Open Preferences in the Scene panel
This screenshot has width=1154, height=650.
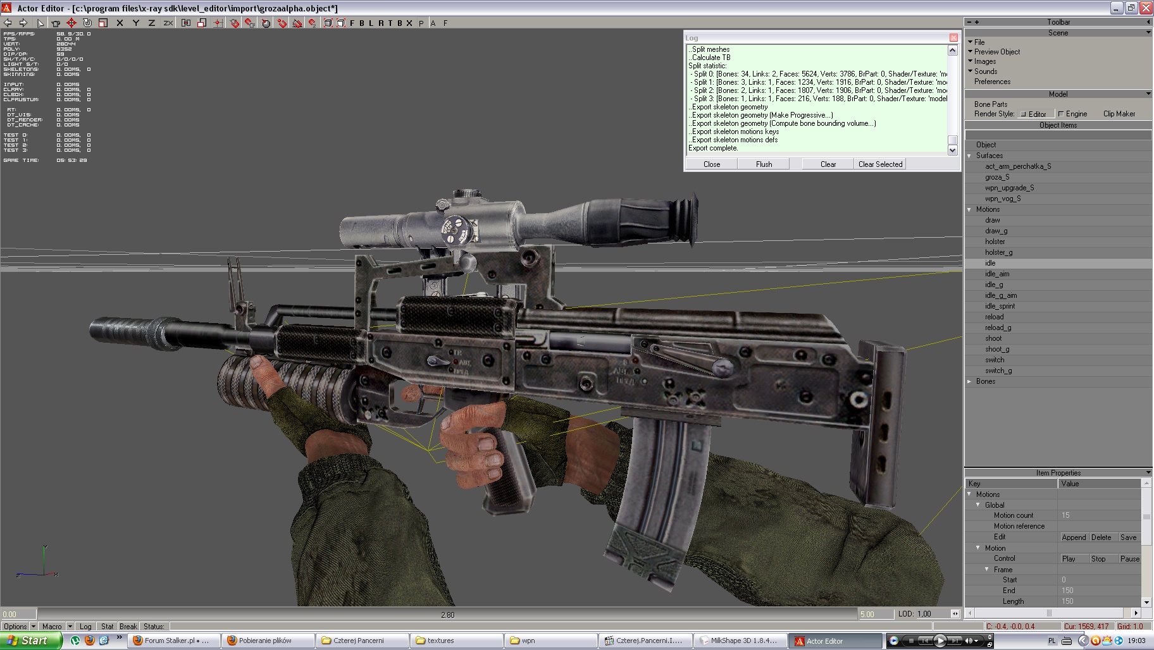992,82
